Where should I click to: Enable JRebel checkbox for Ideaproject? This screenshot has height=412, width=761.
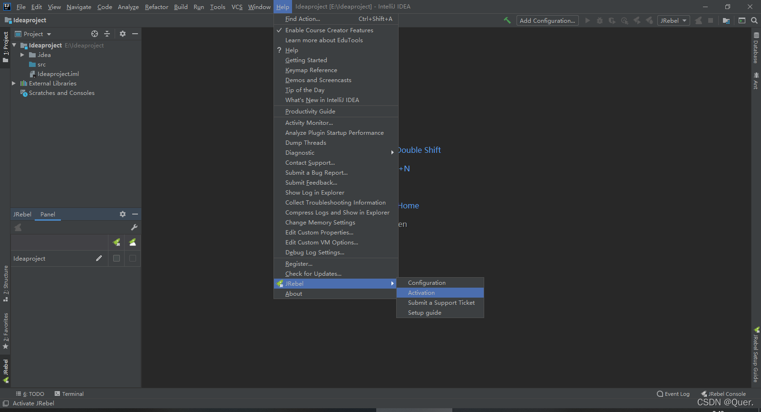click(117, 258)
